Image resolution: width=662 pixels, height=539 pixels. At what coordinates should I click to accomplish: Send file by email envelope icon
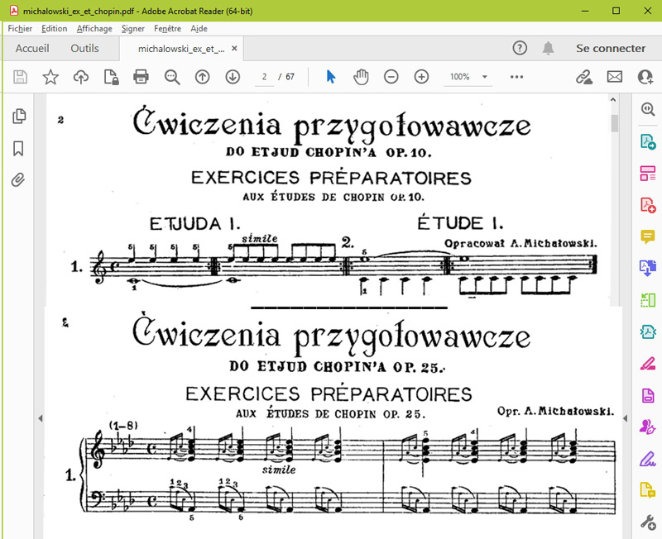pos(614,77)
